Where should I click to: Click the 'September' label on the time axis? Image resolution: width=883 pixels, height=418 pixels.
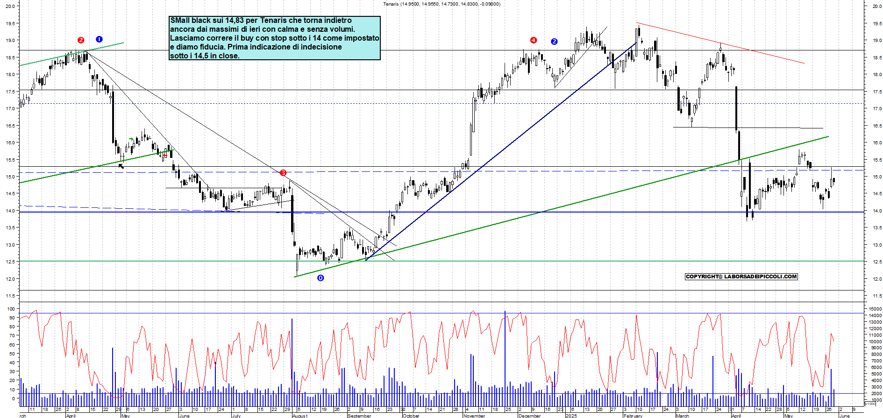(x=359, y=416)
